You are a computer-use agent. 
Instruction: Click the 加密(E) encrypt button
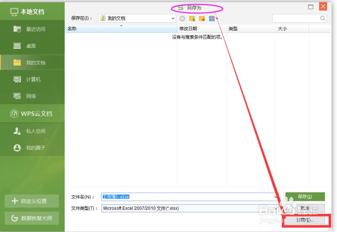pos(305,220)
